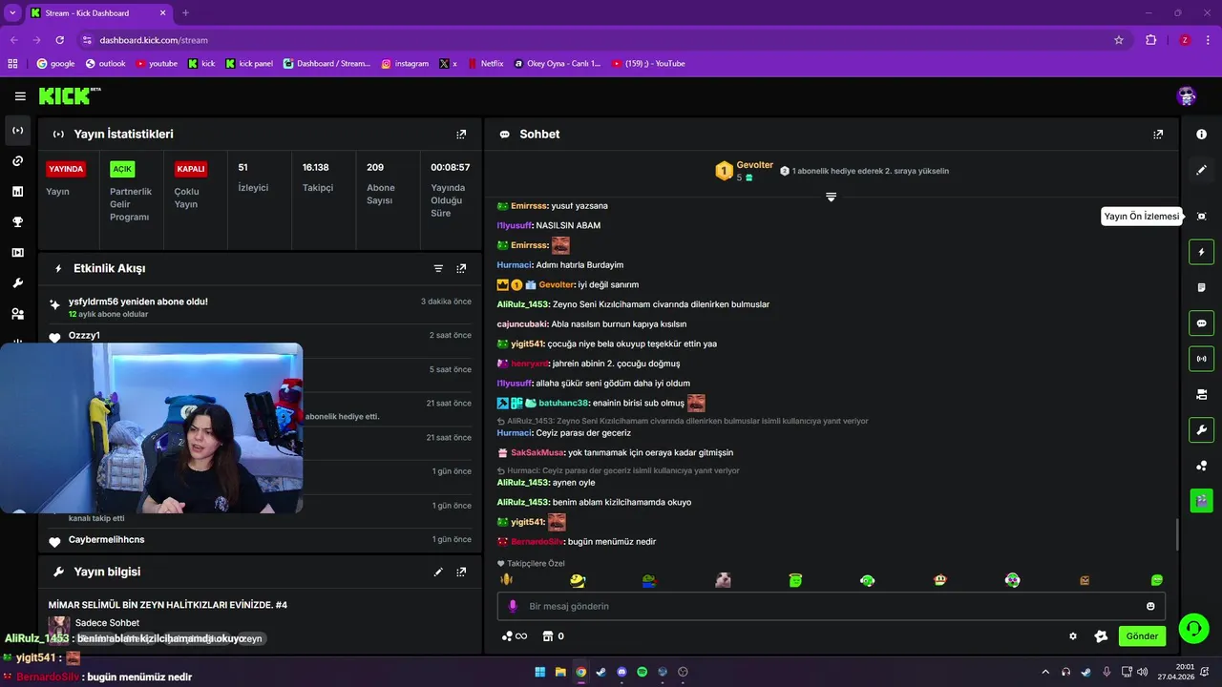The image size is (1222, 687).
Task: Toggle the stream statistics widget icon
Action: [x=1202, y=359]
